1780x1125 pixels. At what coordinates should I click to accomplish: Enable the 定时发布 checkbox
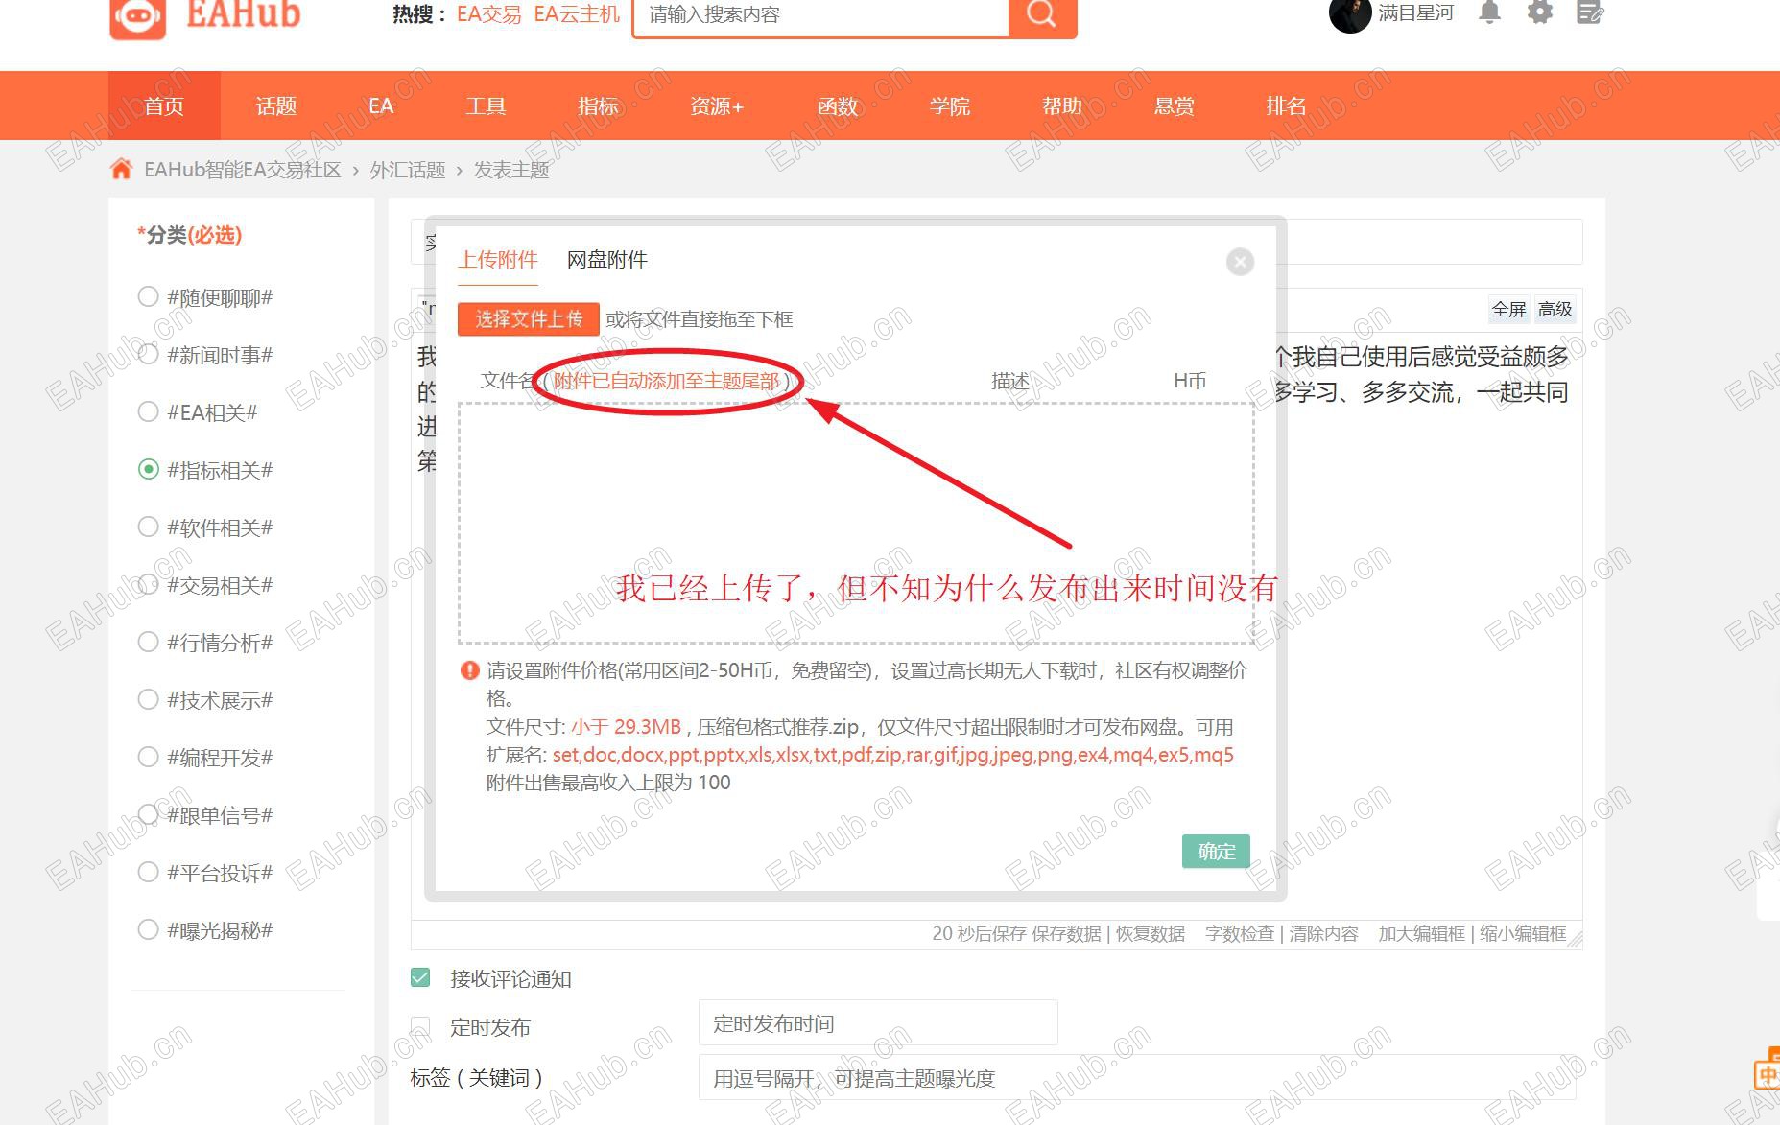pos(420,1027)
